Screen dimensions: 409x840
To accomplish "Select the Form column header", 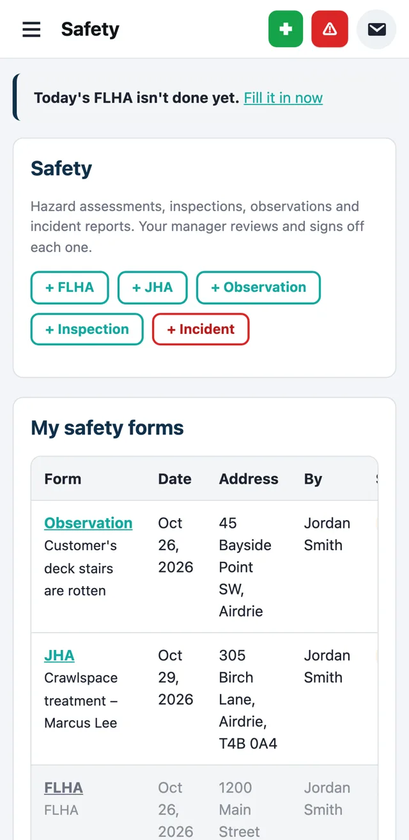I will click(x=63, y=479).
